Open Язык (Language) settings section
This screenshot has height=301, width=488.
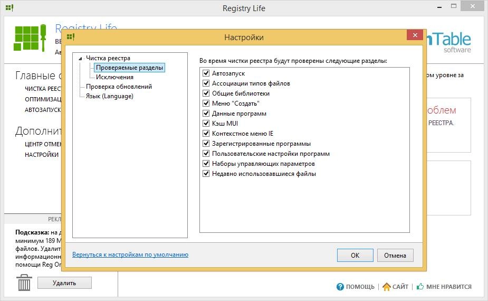110,96
